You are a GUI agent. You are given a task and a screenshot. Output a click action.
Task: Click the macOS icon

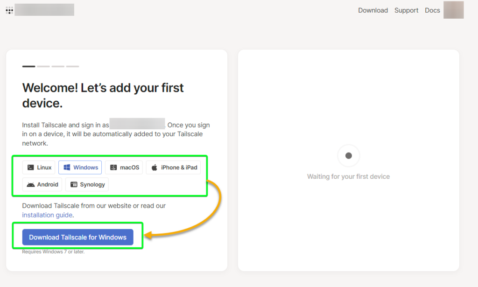(x=113, y=167)
